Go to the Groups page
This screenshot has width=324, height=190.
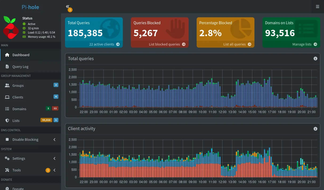point(30,85)
